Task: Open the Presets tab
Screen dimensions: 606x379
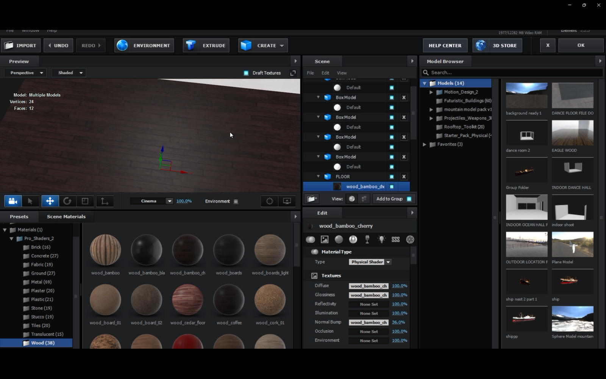Action: point(19,217)
